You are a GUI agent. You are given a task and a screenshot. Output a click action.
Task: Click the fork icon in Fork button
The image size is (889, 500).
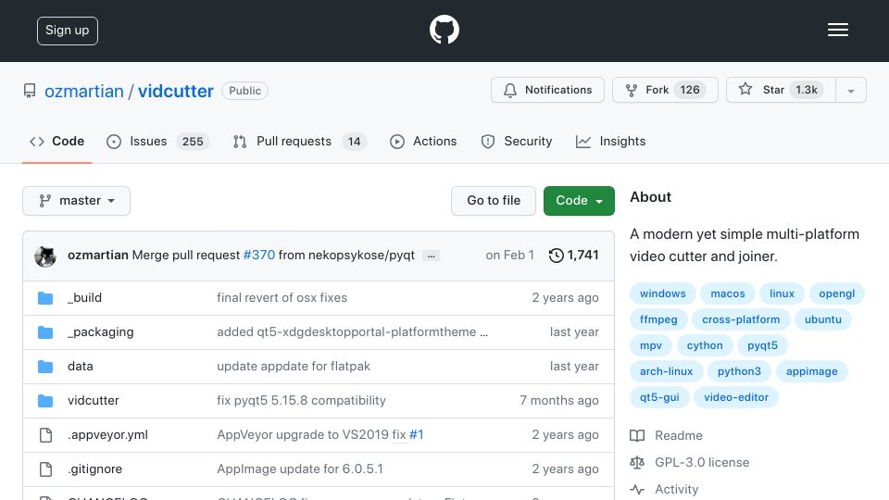(x=631, y=90)
